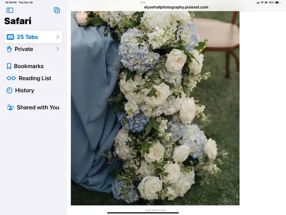Image resolution: width=286 pixels, height=215 pixels.
Task: Tap the flower arrangement photo
Action: pos(155,108)
